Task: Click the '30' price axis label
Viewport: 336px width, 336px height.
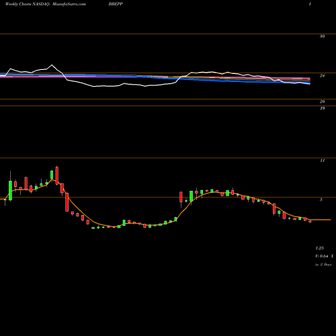Action: point(323,36)
